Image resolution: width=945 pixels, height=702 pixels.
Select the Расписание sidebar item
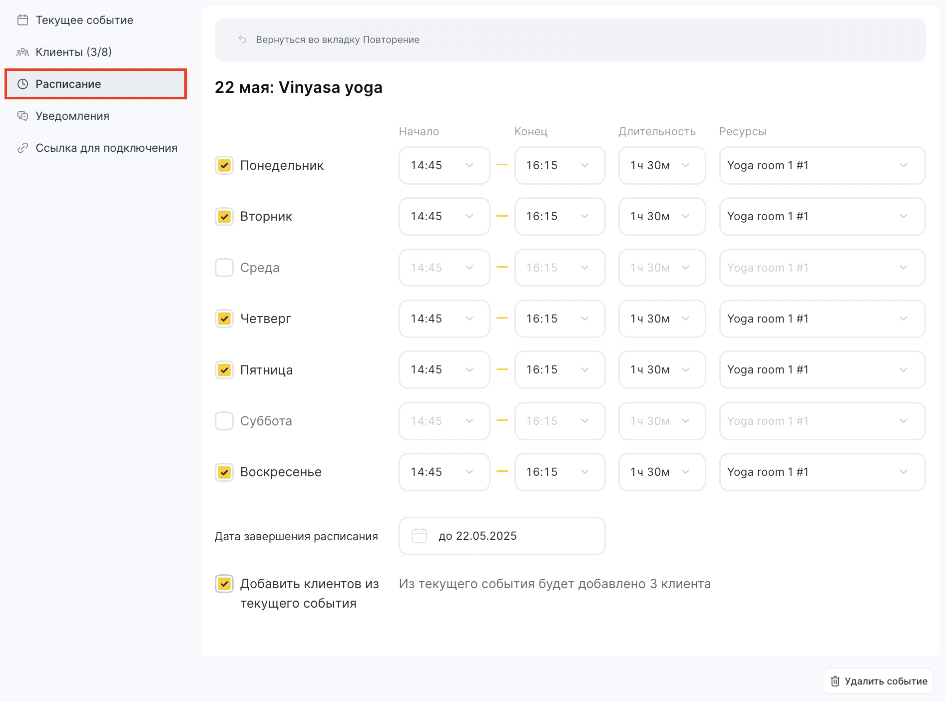pos(95,84)
